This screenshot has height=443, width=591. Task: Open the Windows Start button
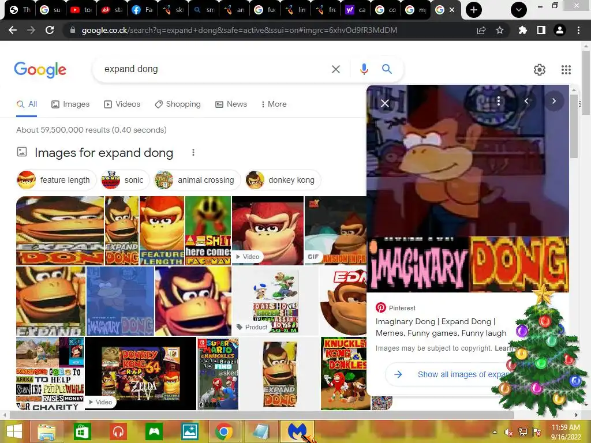pos(14,431)
